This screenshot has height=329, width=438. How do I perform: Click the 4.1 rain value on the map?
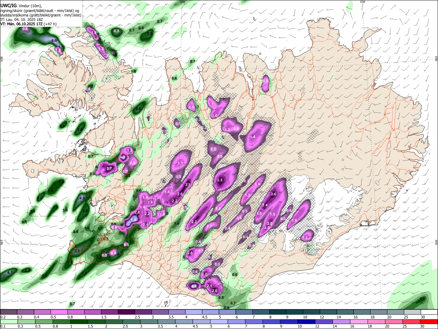coord(10,272)
